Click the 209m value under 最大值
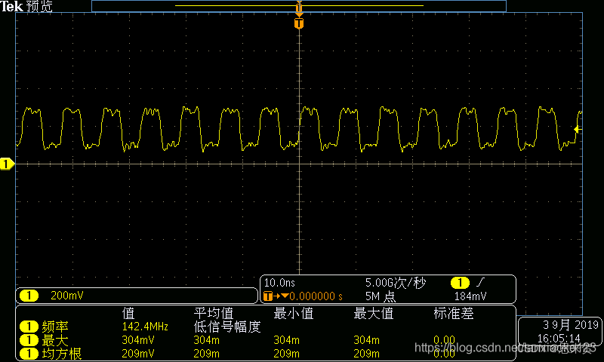Viewport: 604px width, 362px height. click(x=366, y=354)
